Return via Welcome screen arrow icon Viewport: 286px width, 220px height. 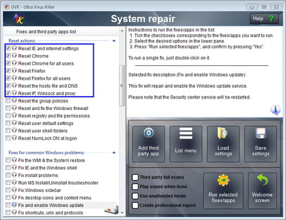(x=263, y=179)
